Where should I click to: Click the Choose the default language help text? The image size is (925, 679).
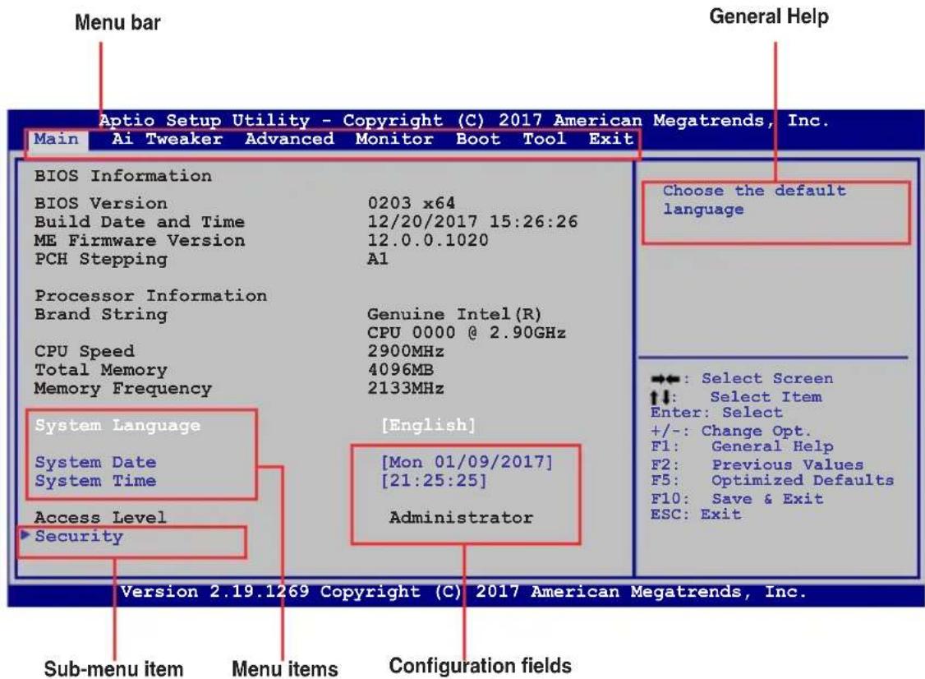pyautogui.click(x=754, y=200)
